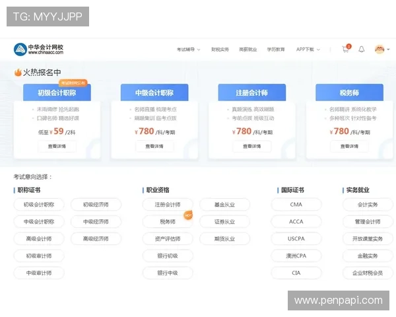
Task: Choose 高级会计师 exam option
Action: 39,238
